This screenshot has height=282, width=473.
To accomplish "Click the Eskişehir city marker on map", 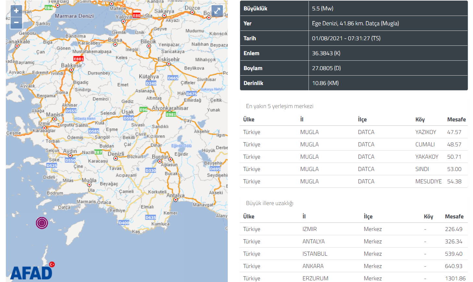I will [169, 64].
